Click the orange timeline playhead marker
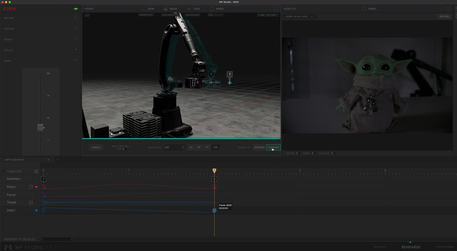457x251 pixels. [x=214, y=171]
